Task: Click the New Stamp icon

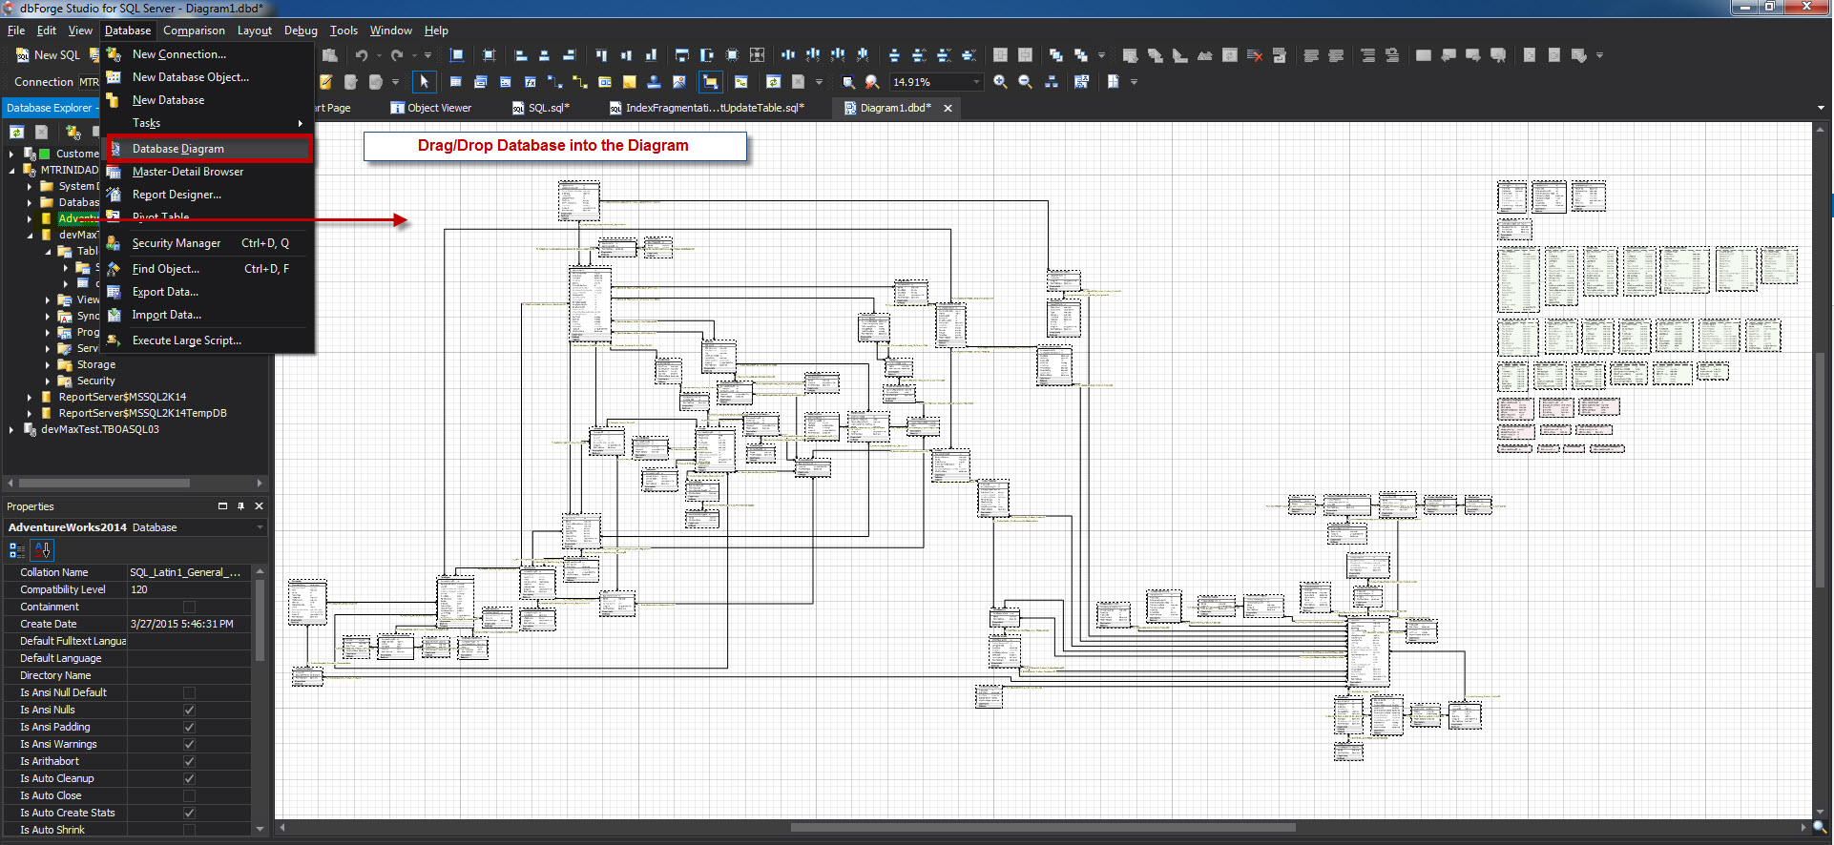Action: [x=655, y=82]
